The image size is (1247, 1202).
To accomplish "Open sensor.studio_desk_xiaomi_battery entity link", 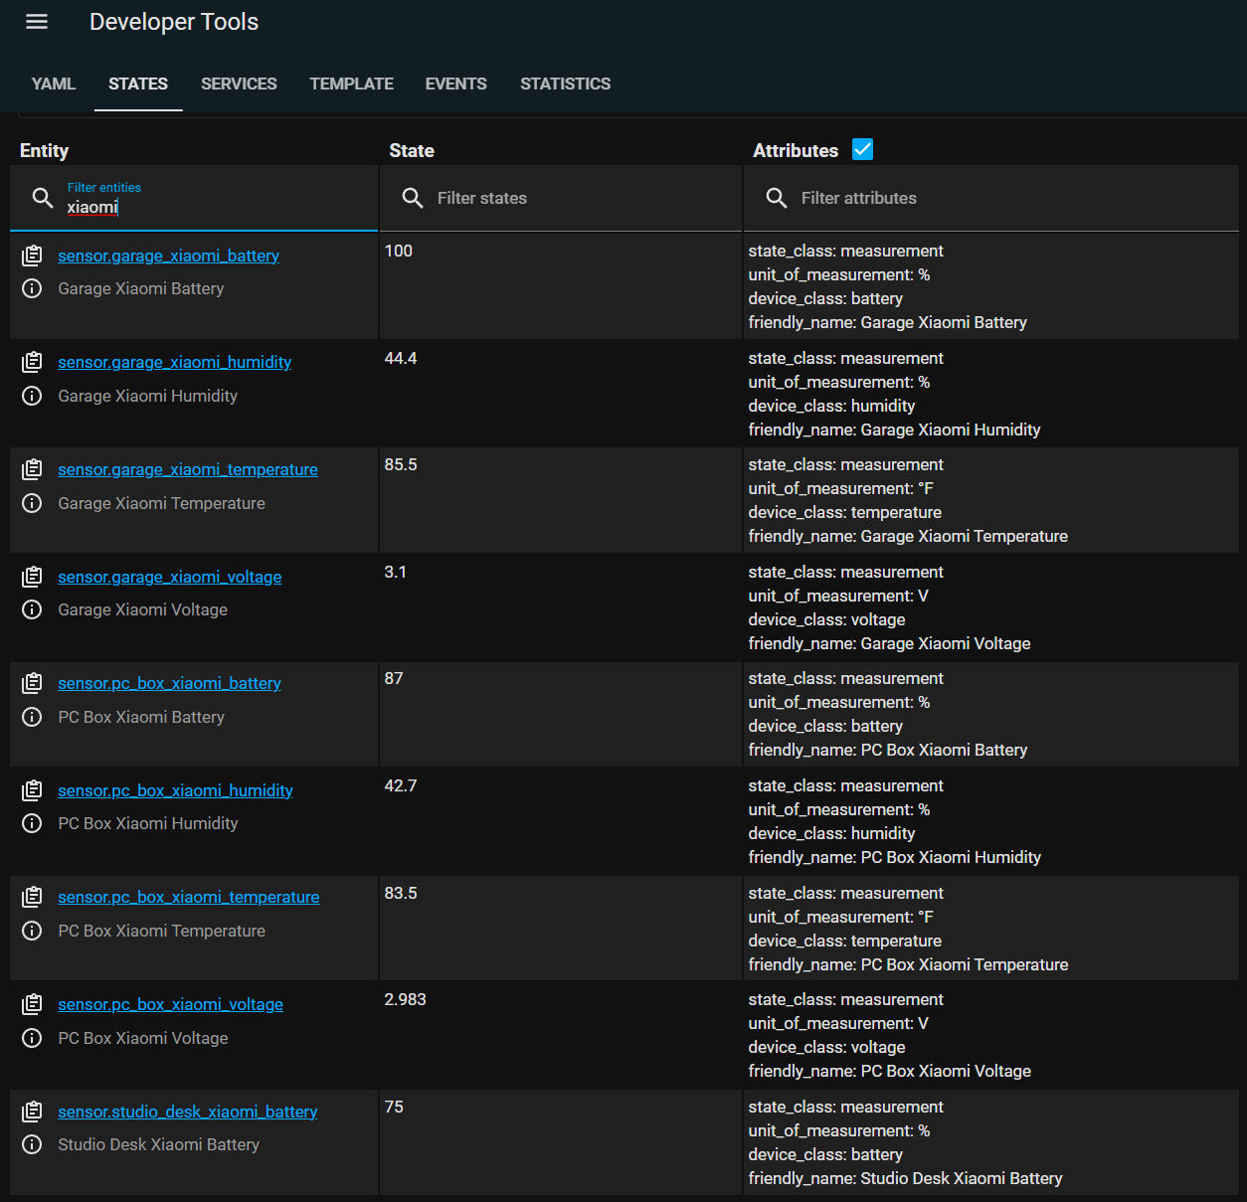I will (x=188, y=1112).
